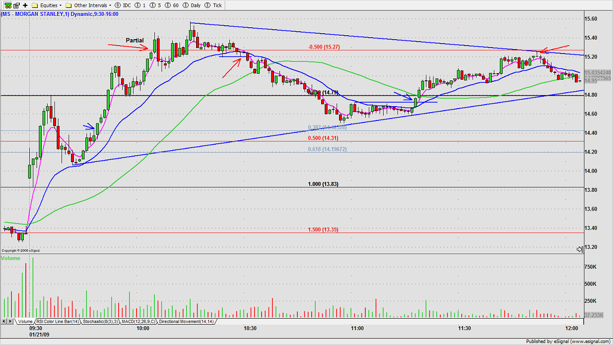Click the Published by eSignal credit text

(x=569, y=341)
